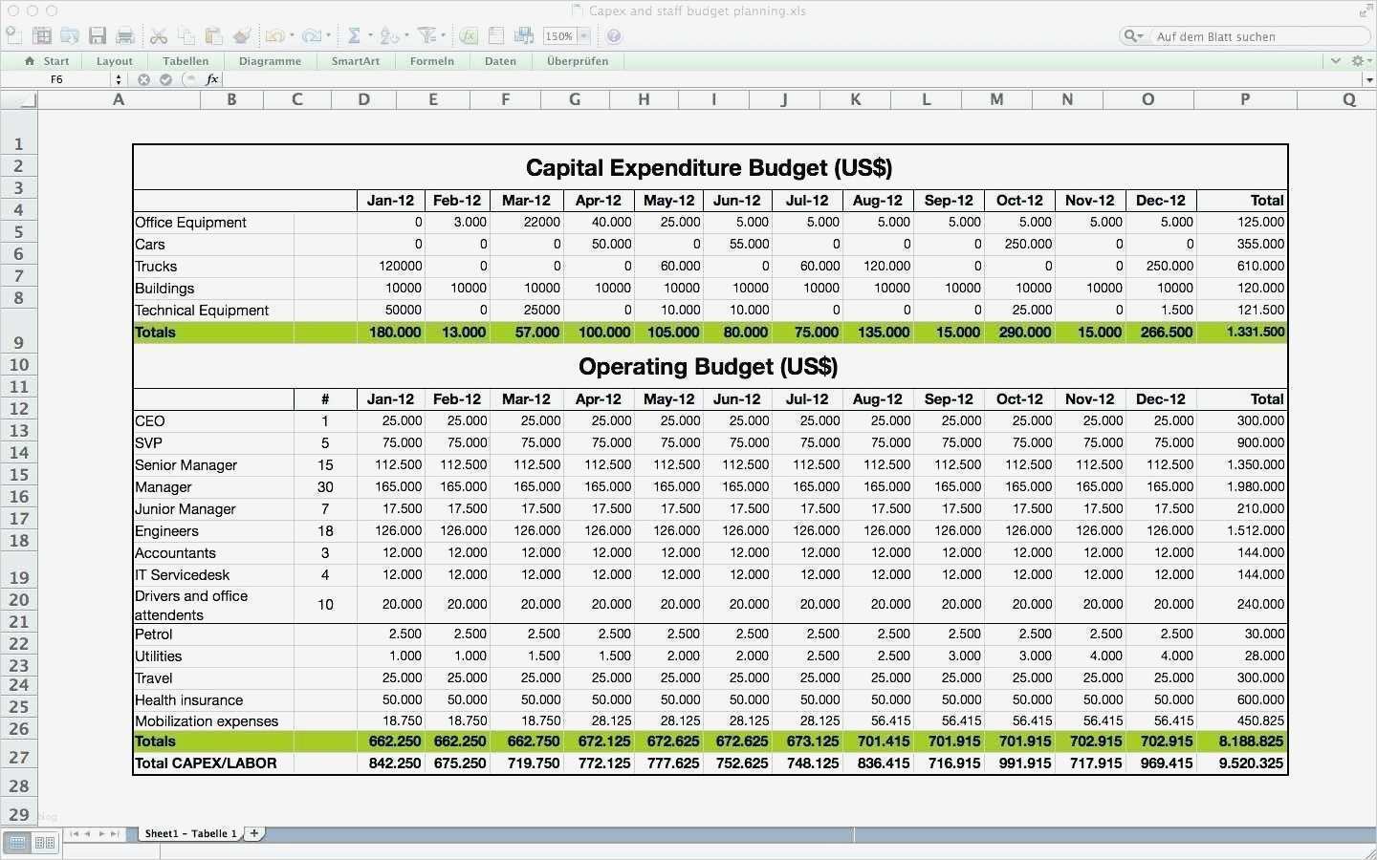Add a new sheet with plus button
The width and height of the screenshot is (1377, 860).
pos(254,833)
